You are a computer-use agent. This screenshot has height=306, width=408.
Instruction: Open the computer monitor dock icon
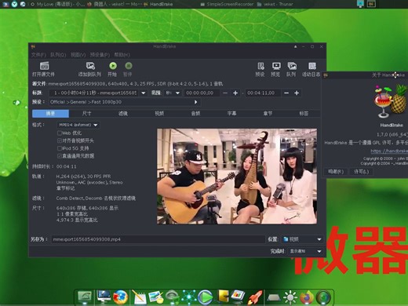[104, 297]
